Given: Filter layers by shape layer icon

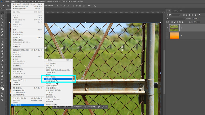Looking at the screenshot, I should 192,15.
